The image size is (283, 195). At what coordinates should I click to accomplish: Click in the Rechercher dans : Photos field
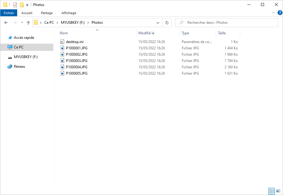[227, 23]
